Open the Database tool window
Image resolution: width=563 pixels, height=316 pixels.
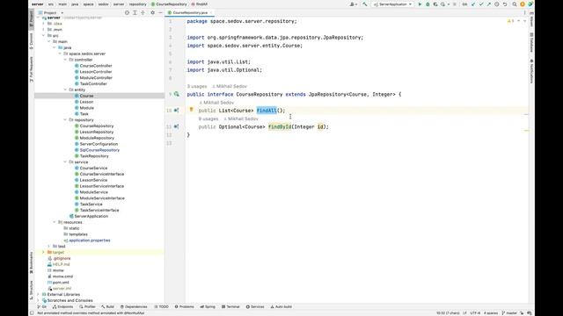[x=531, y=42]
